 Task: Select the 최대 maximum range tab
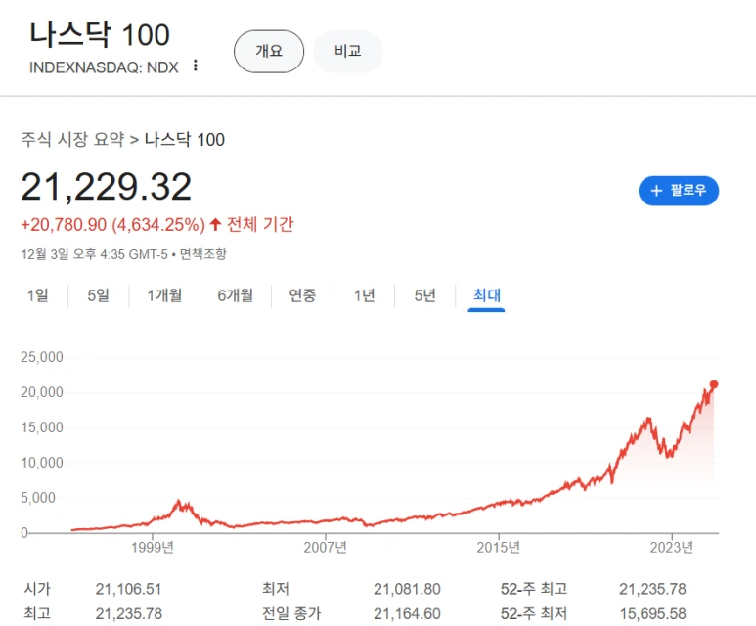tap(486, 295)
